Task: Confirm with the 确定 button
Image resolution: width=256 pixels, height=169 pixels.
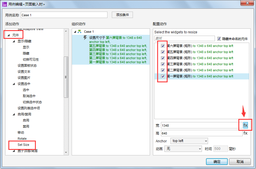Action: pos(217,162)
